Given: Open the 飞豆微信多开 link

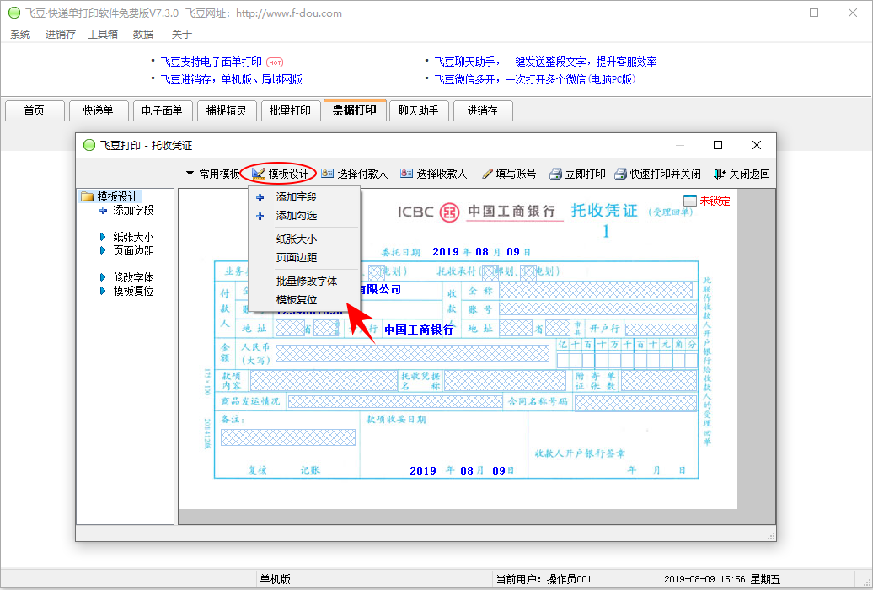Looking at the screenshot, I should point(535,79).
